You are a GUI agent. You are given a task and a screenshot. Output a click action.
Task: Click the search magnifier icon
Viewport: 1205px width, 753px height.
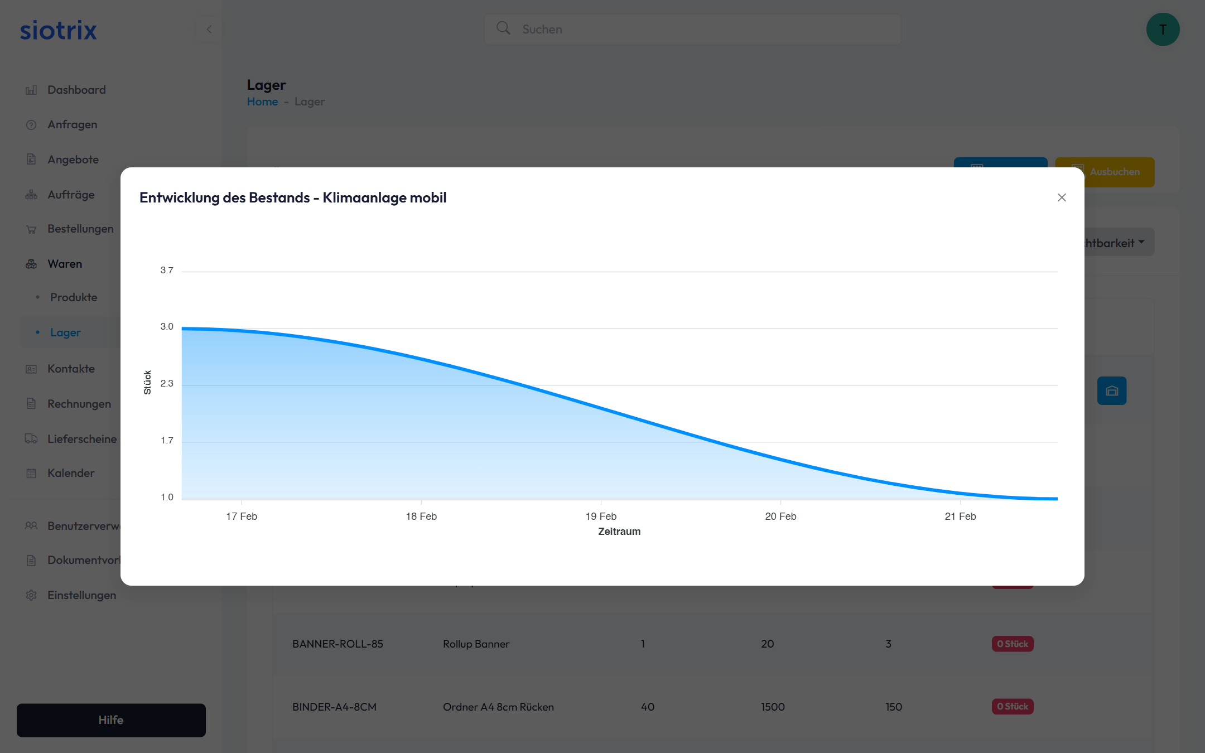pos(503,28)
